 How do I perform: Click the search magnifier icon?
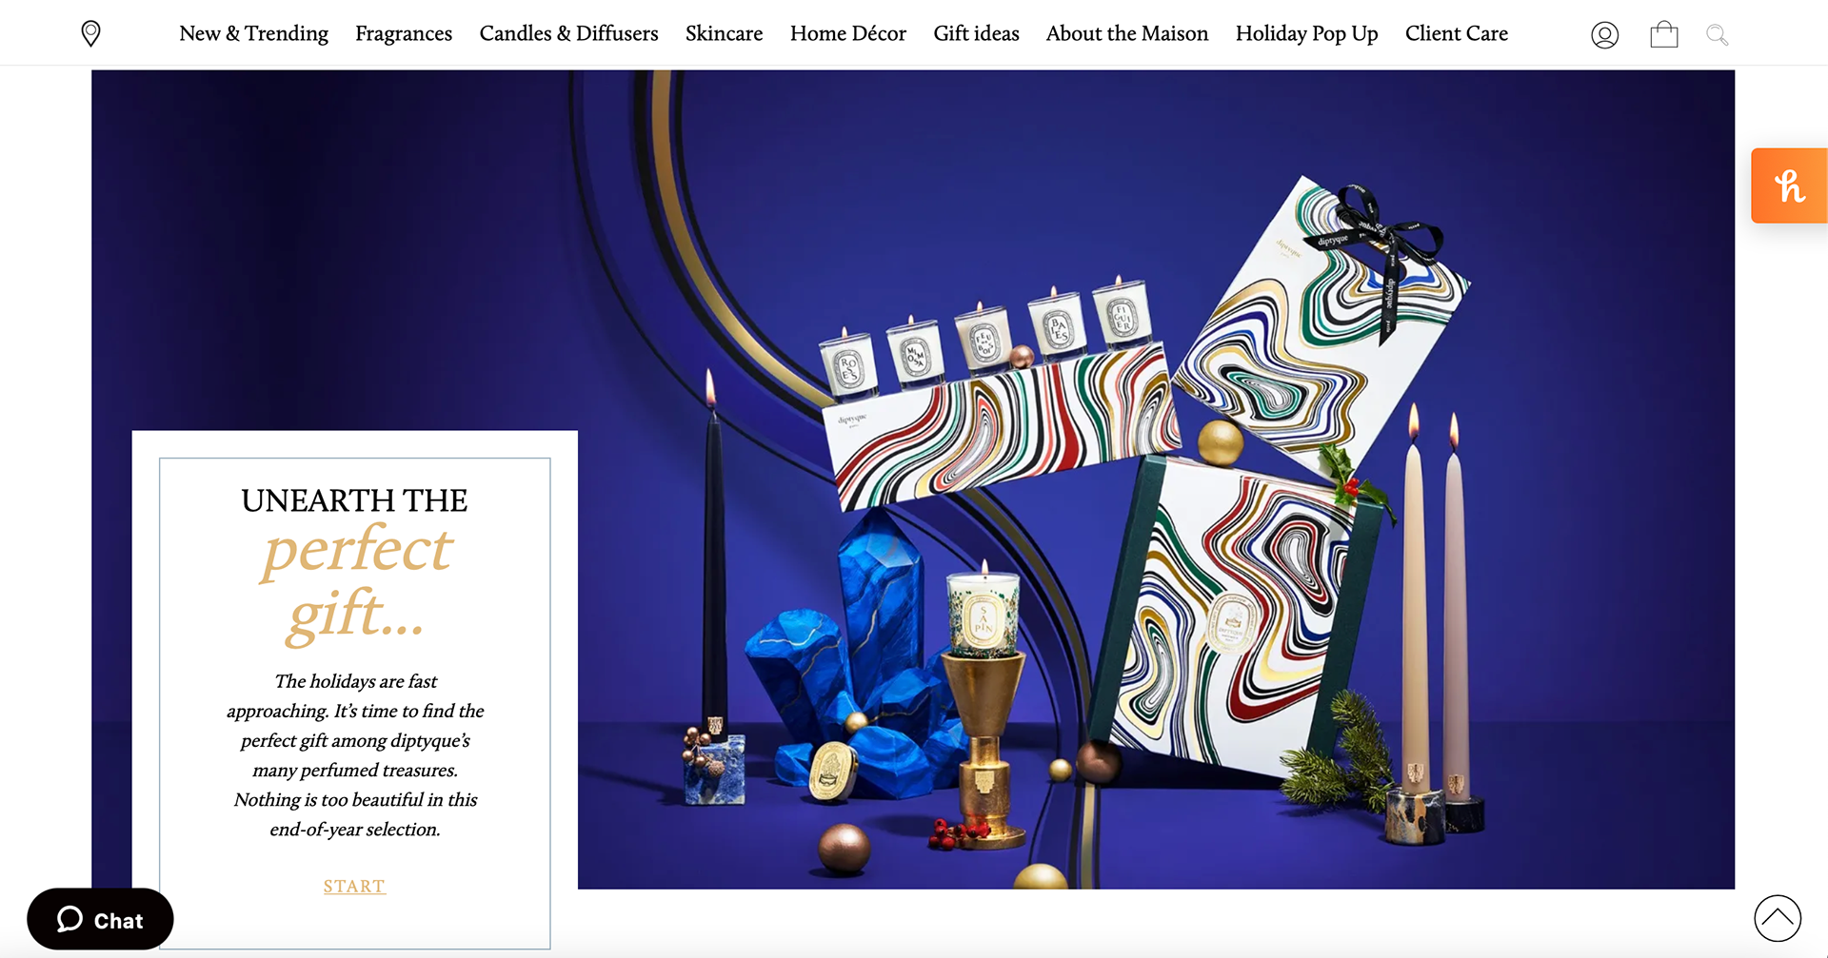pyautogui.click(x=1717, y=35)
